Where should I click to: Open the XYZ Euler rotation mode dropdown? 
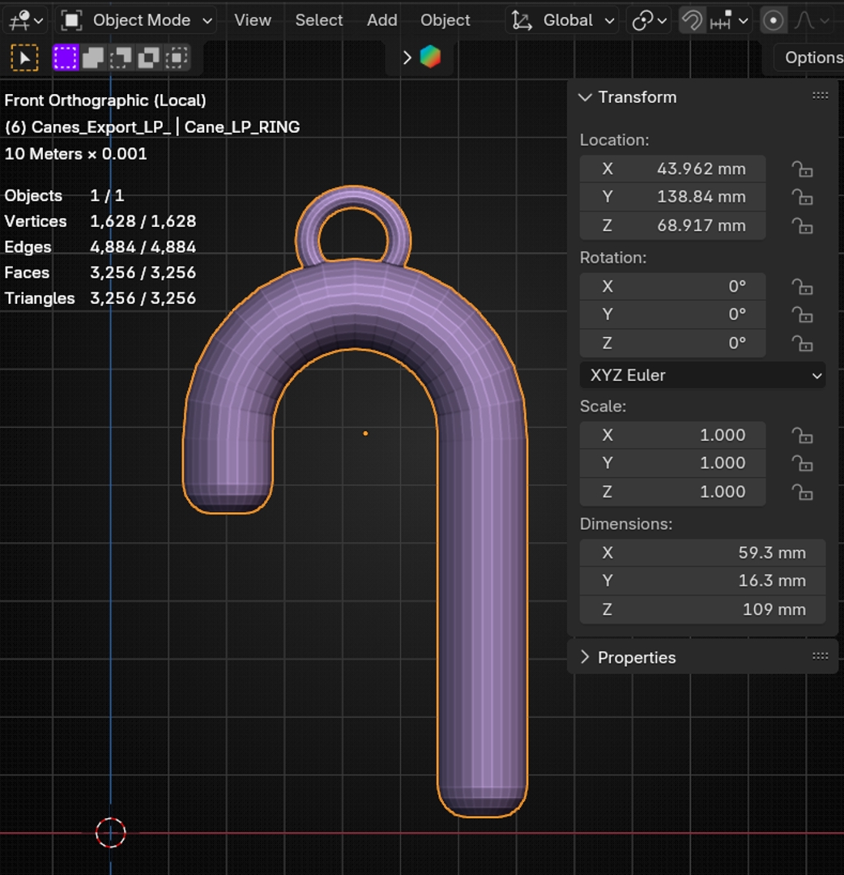(702, 375)
